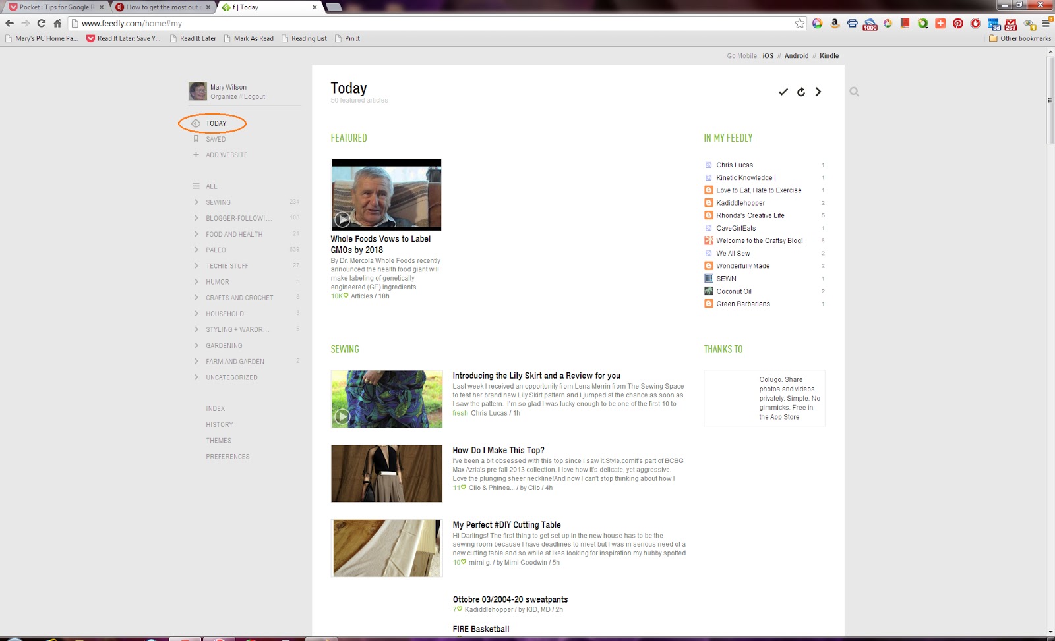Open the RSS extension showing 1000

870,24
